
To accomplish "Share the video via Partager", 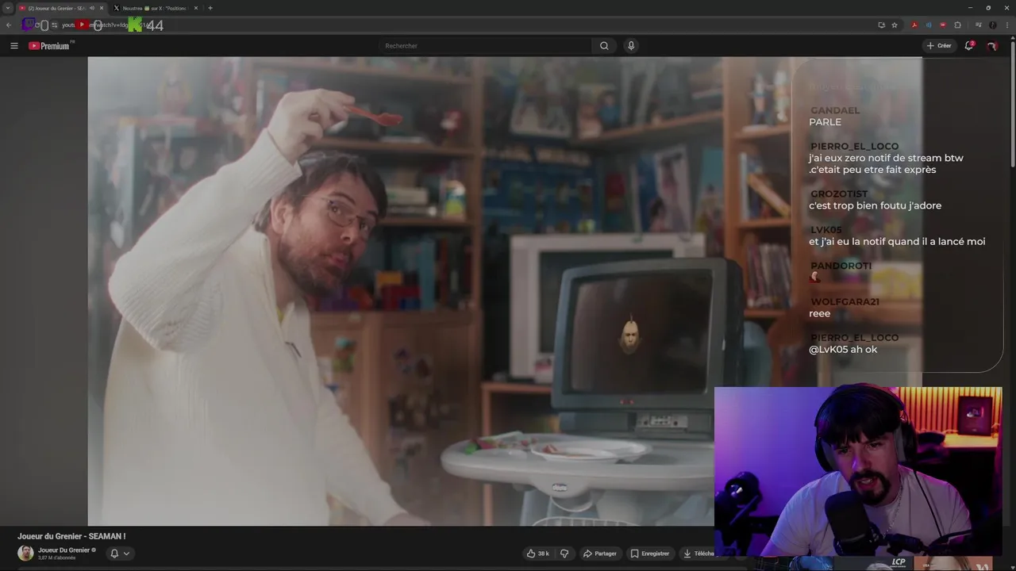I will point(600,554).
